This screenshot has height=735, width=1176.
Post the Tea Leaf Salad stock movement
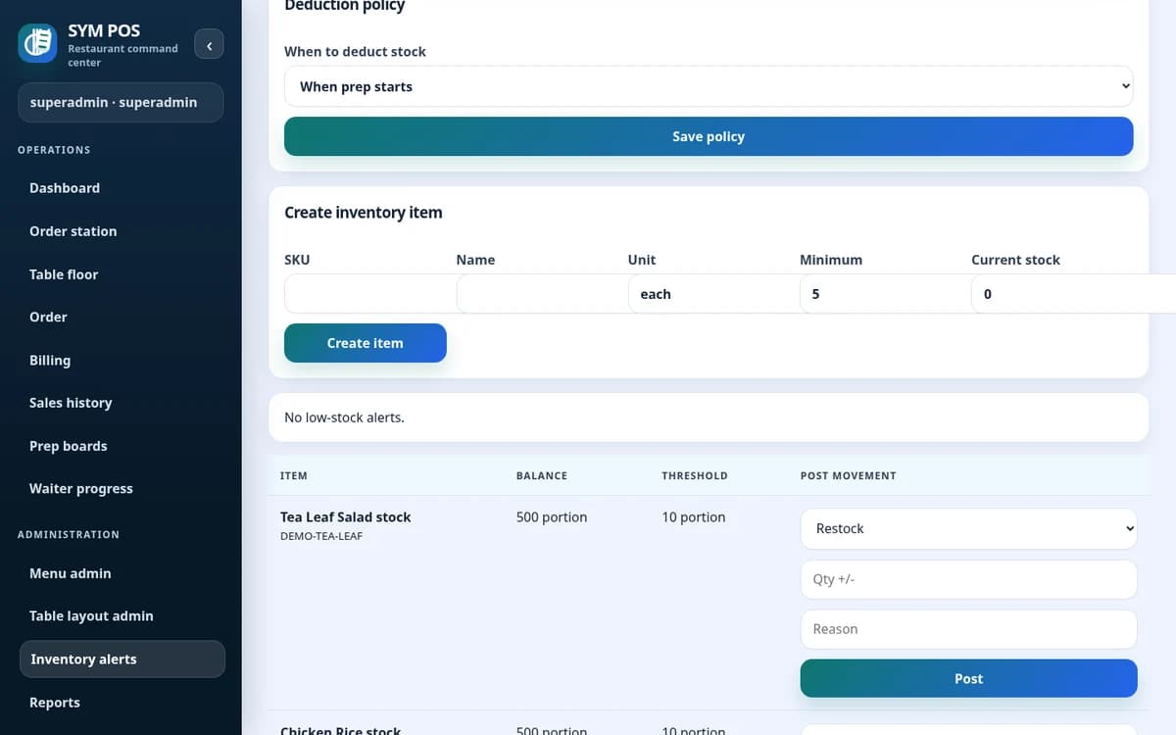[x=968, y=678]
